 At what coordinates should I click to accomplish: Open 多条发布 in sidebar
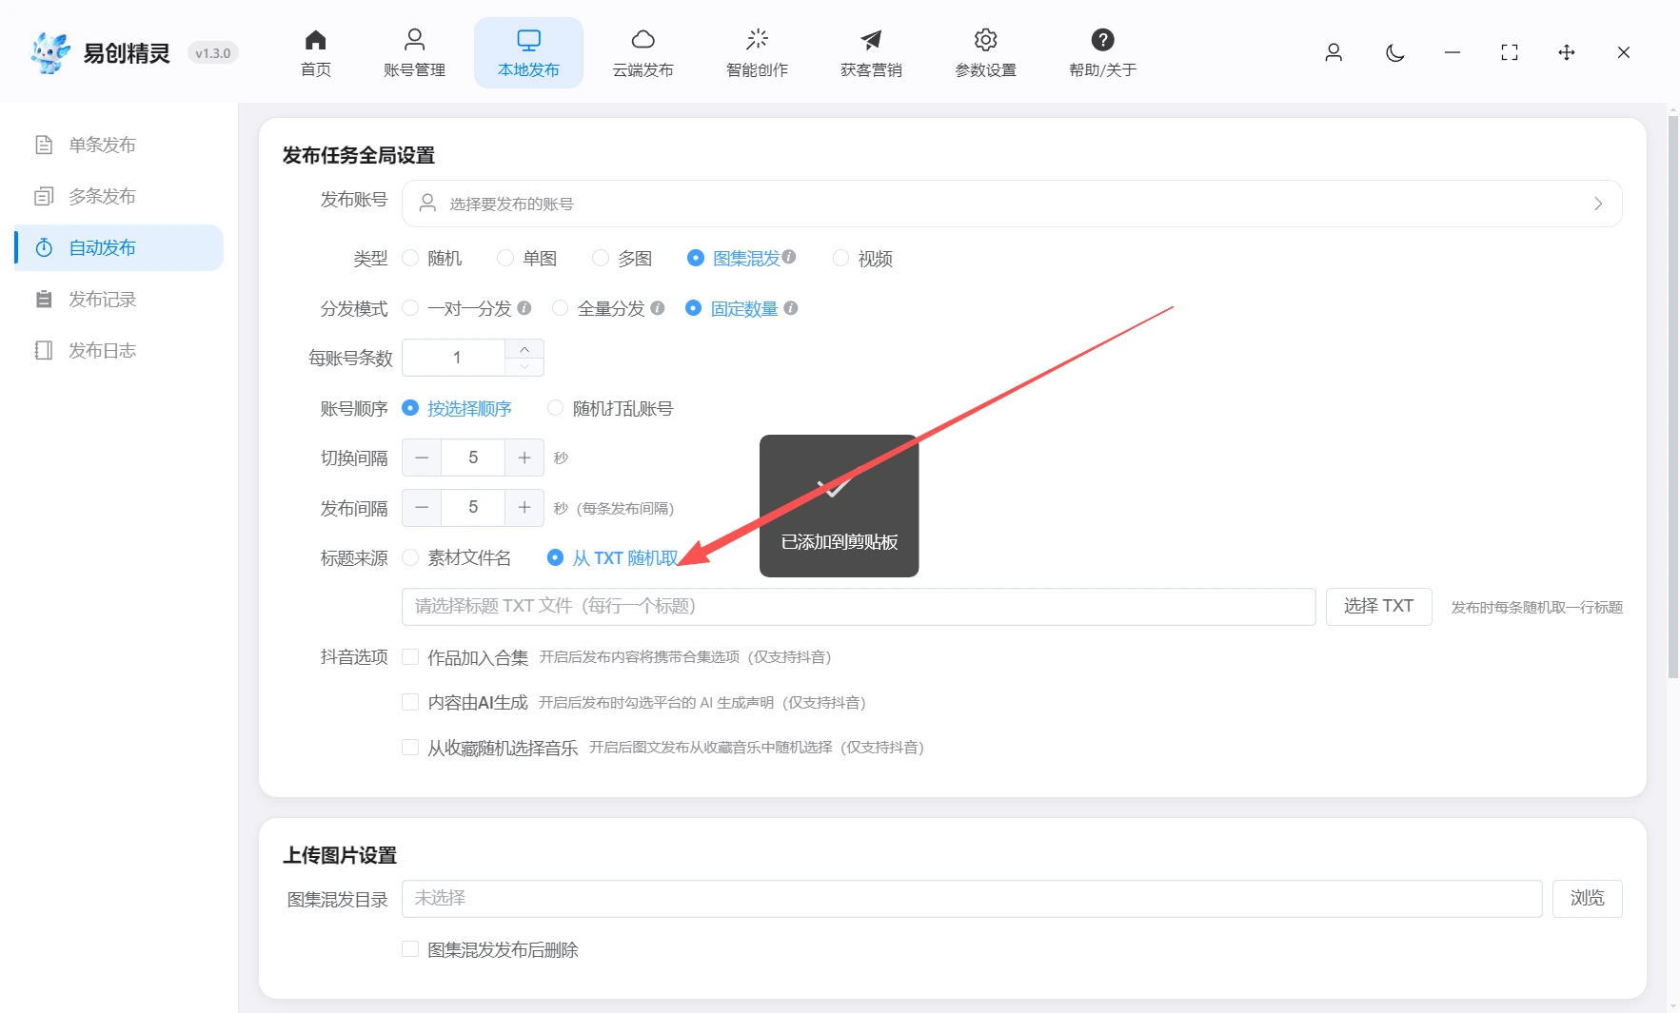[119, 196]
